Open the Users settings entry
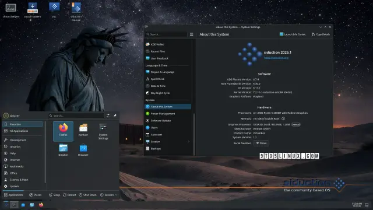This screenshot has height=210, width=373. 167,128
